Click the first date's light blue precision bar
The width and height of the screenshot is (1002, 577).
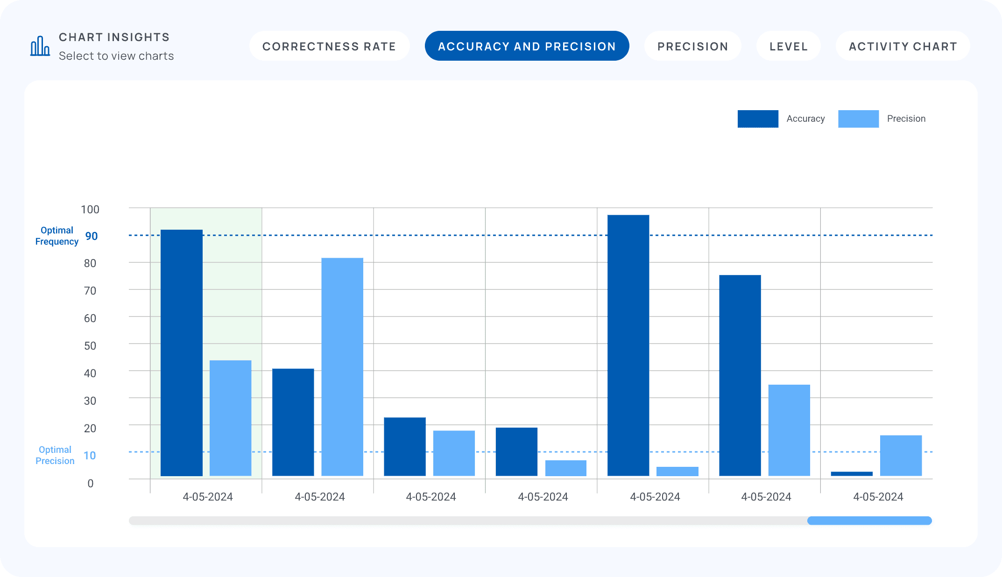(231, 418)
